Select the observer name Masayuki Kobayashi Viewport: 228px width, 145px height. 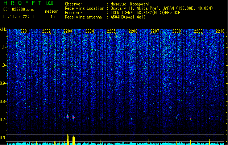pyautogui.click(x=130, y=4)
